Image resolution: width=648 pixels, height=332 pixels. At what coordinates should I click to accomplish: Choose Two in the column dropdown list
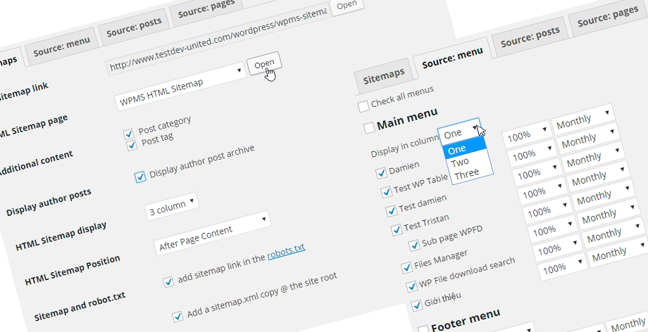pos(460,161)
